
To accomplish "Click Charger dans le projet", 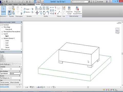I will pyautogui.click(x=69, y=10).
